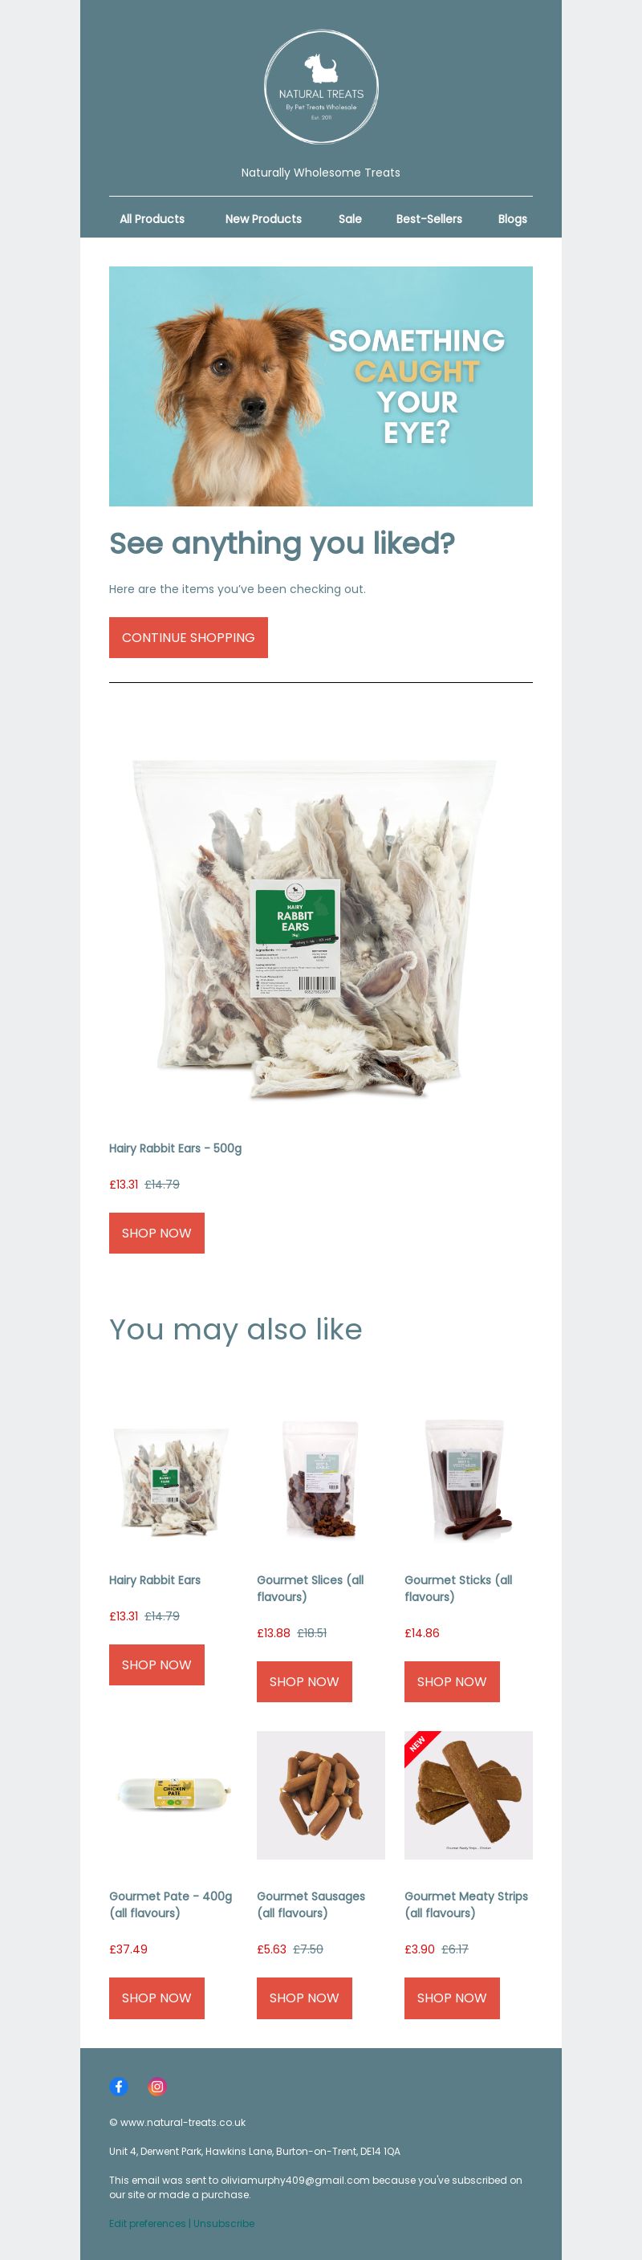Viewport: 642px width, 2260px height.
Task: Click Shop Now under Hairy Rabbit Ears 500g
Action: pos(156,1233)
